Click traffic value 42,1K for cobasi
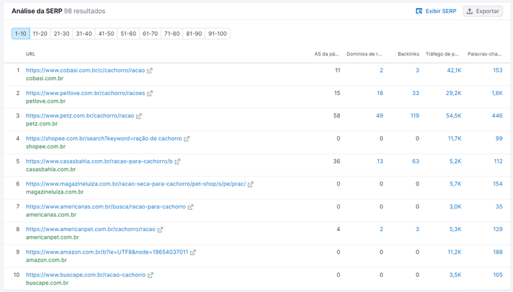Viewport: 513px width, 292px height. tap(454, 70)
